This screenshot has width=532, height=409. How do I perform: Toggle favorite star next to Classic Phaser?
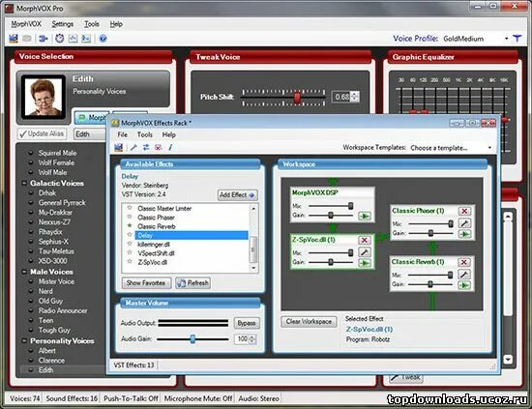130,217
